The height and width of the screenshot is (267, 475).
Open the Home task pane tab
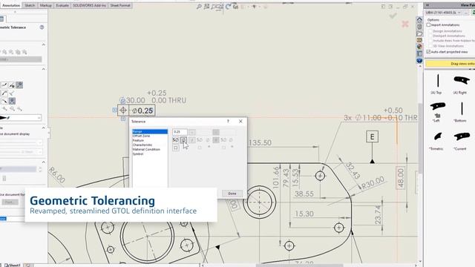(419, 20)
